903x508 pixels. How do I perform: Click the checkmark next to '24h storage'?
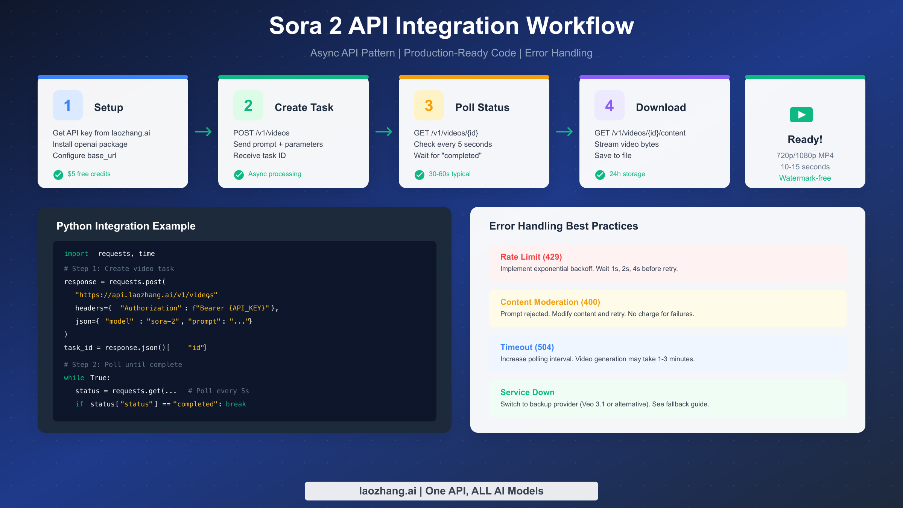[x=600, y=175]
